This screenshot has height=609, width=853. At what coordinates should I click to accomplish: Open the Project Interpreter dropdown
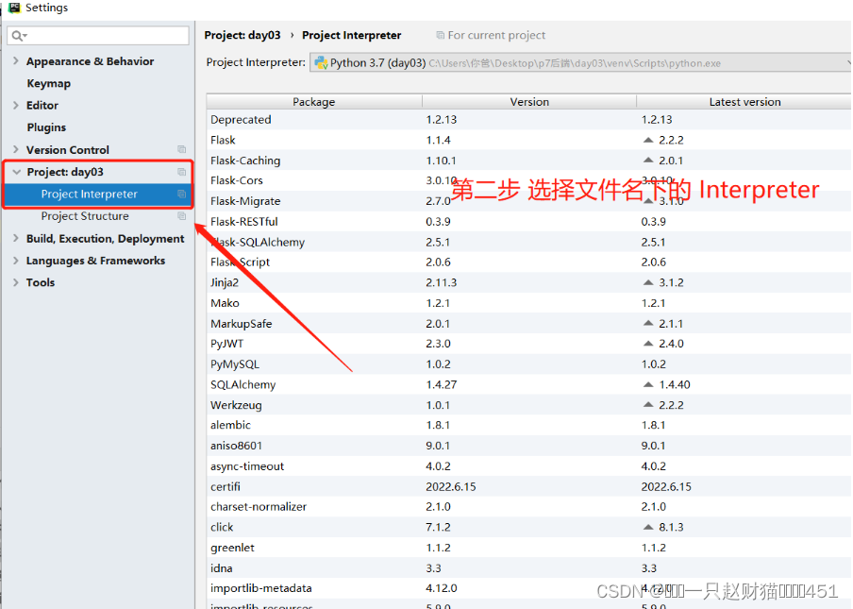580,62
